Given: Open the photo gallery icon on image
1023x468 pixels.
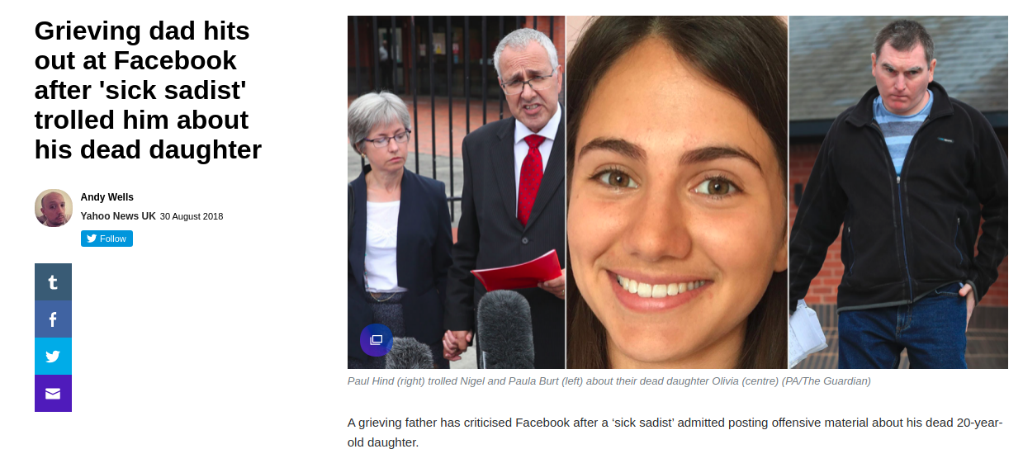Looking at the screenshot, I should click(377, 340).
